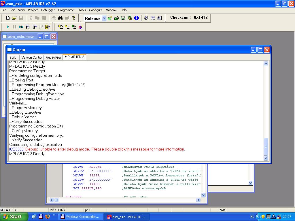295x221 pixels.
Task: Open the Release build configuration dropdown
Action: point(104,18)
